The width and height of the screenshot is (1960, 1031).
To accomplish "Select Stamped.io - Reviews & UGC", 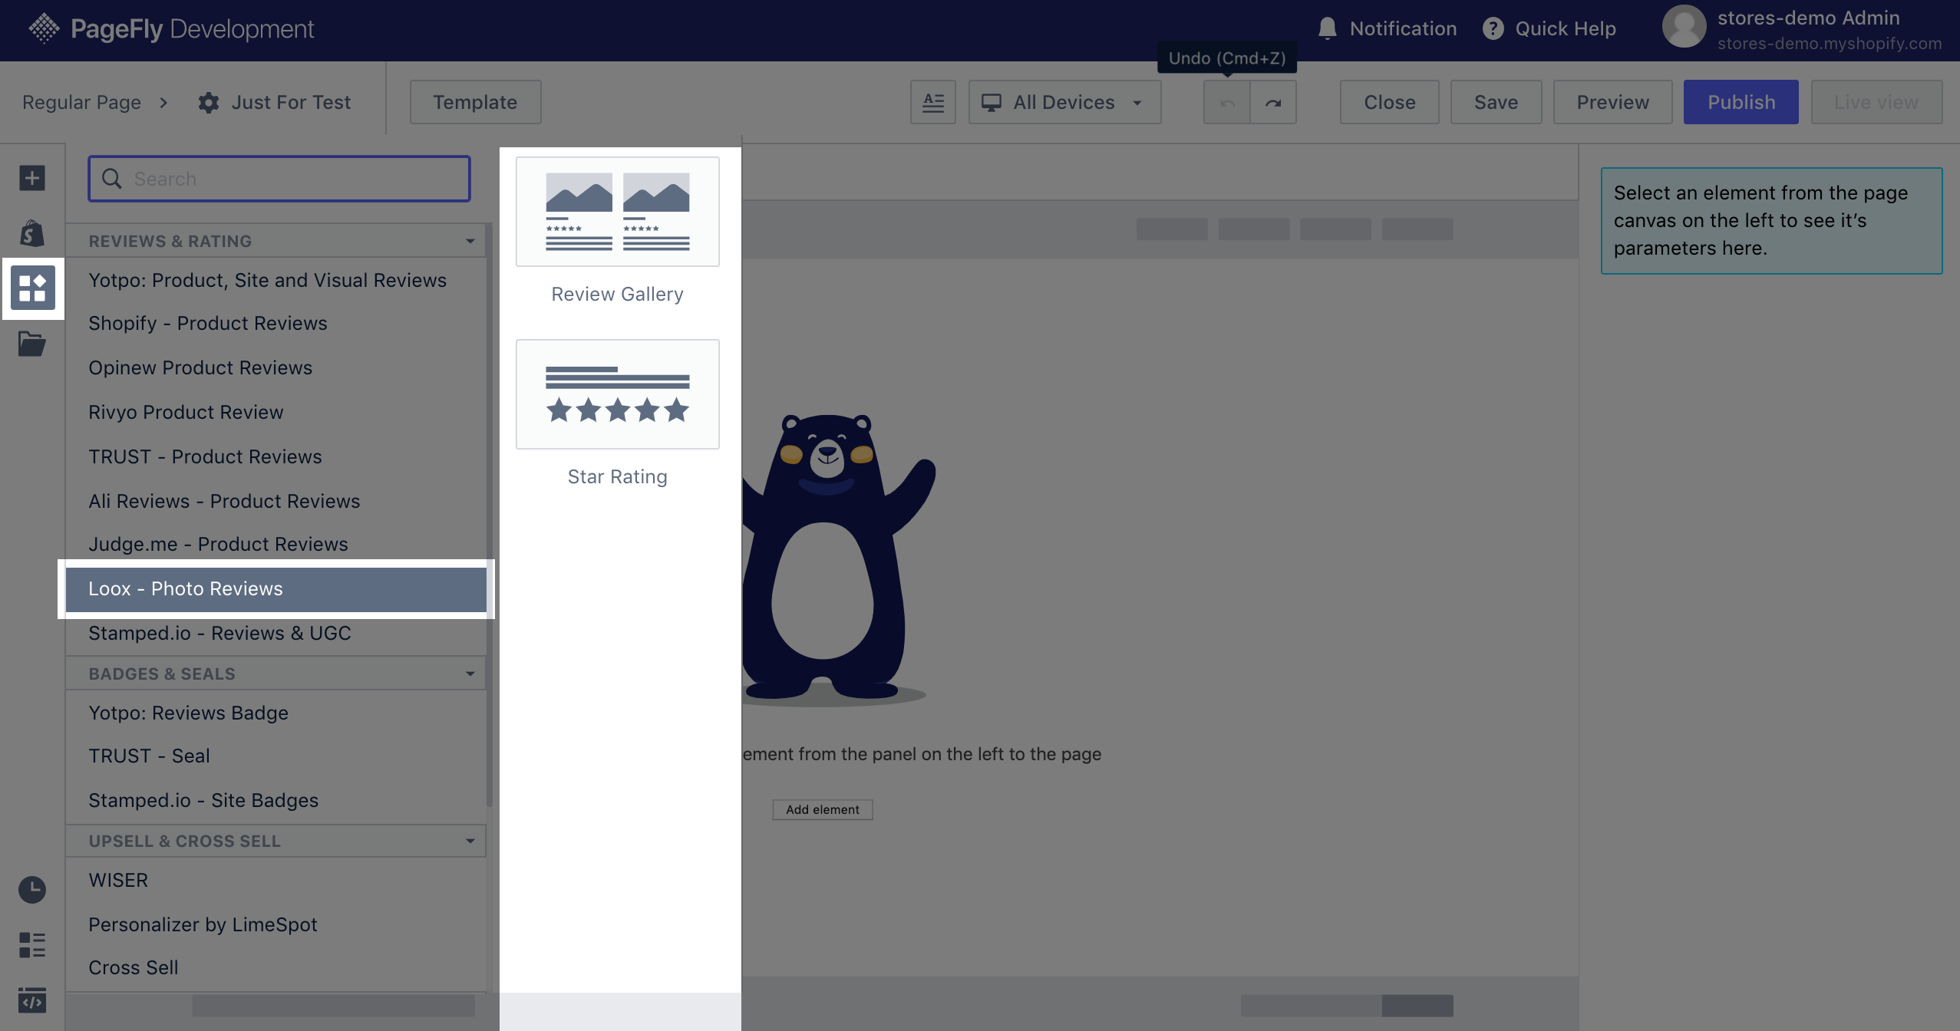I will point(276,633).
